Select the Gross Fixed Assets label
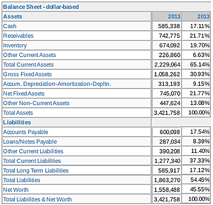The height and width of the screenshot is (205, 213). click(x=28, y=74)
